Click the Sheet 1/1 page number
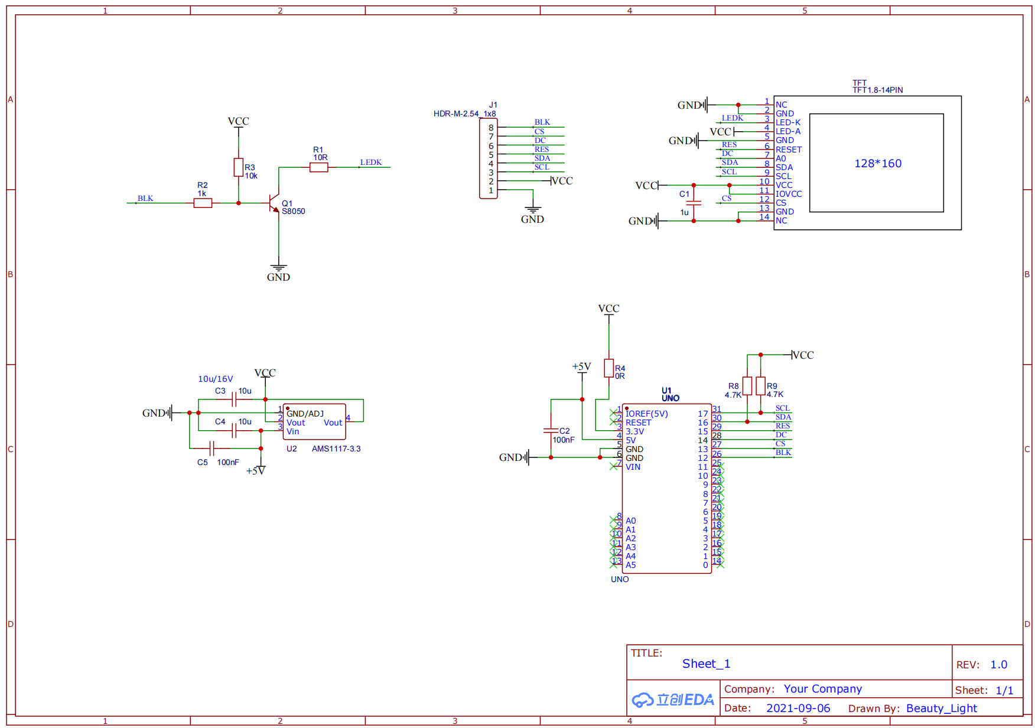Screen dimensions: 1035x728 (1004, 690)
